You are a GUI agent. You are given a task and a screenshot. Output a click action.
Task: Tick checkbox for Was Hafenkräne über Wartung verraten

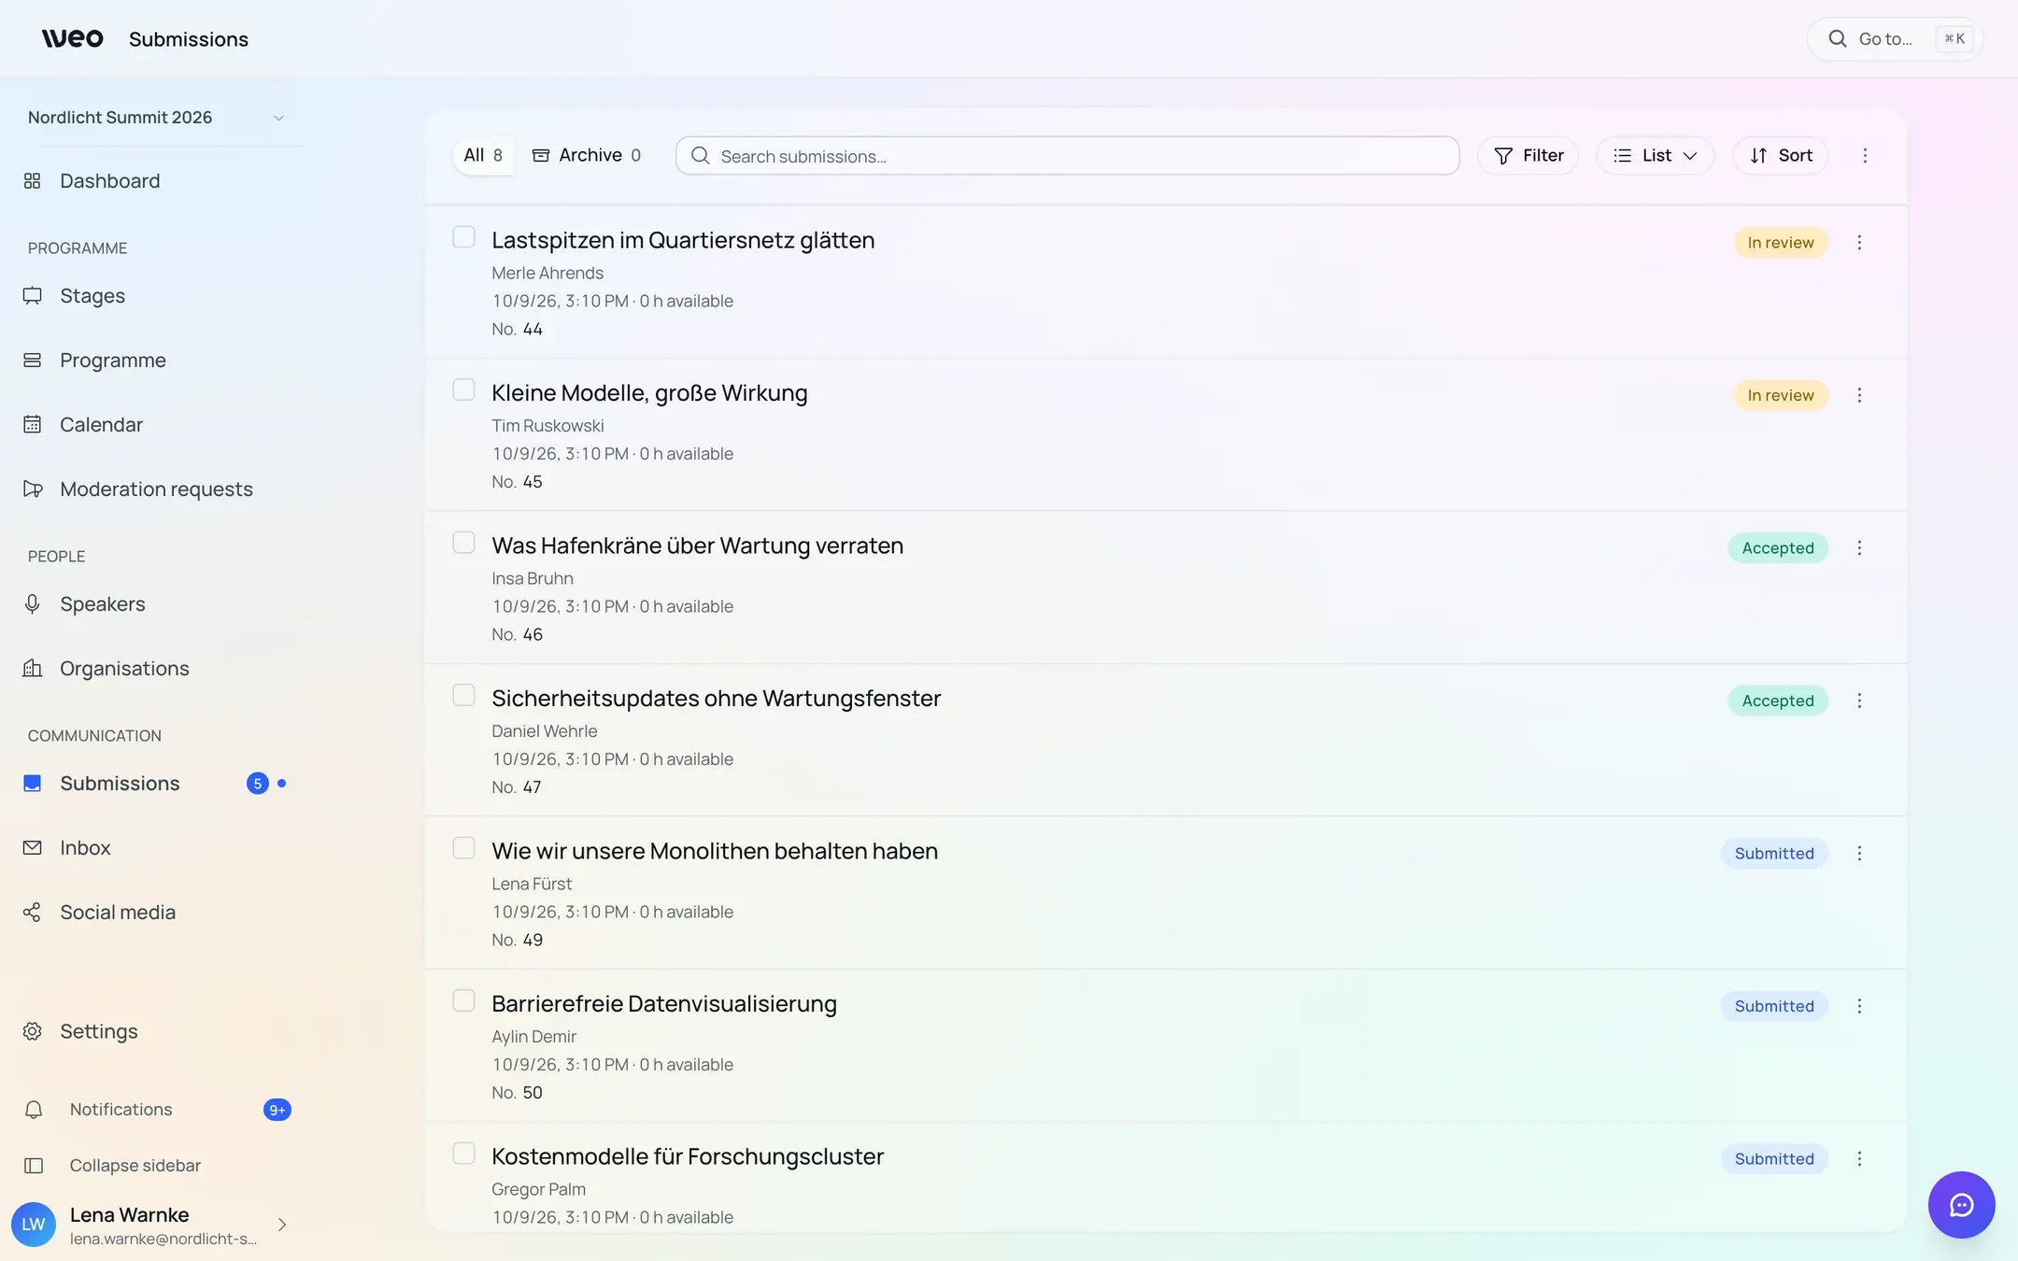tap(463, 543)
